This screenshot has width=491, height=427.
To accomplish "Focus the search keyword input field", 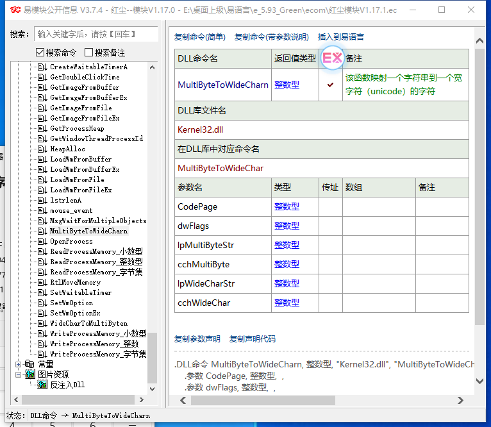I will 96,34.
